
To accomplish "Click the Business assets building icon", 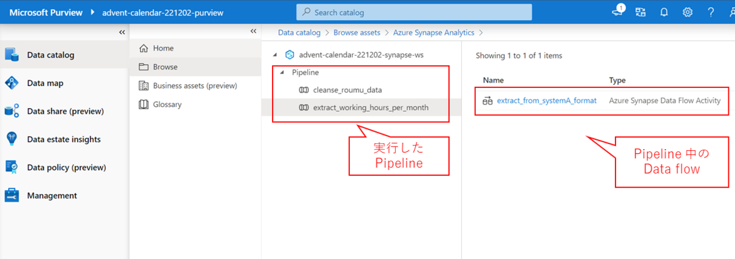I will [144, 86].
